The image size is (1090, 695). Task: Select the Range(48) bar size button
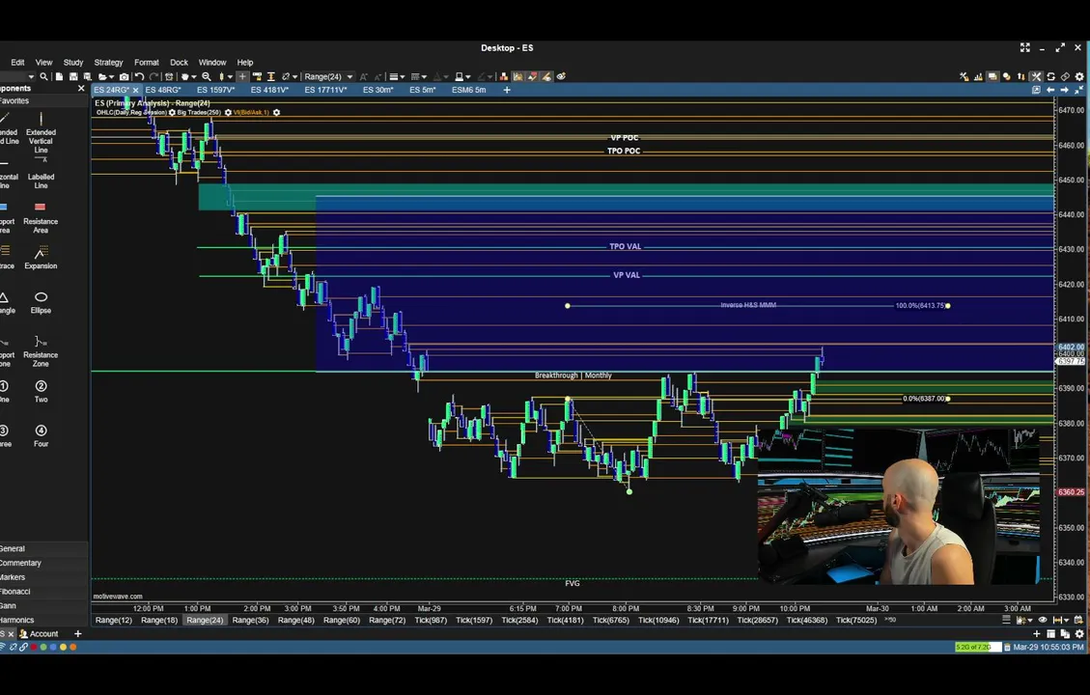click(296, 620)
